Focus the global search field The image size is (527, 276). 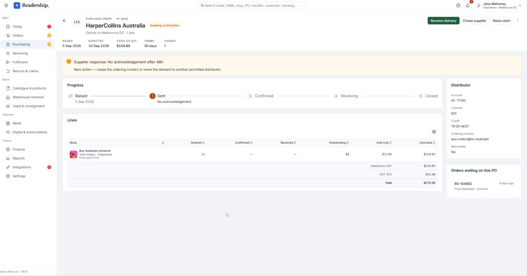coord(252,6)
